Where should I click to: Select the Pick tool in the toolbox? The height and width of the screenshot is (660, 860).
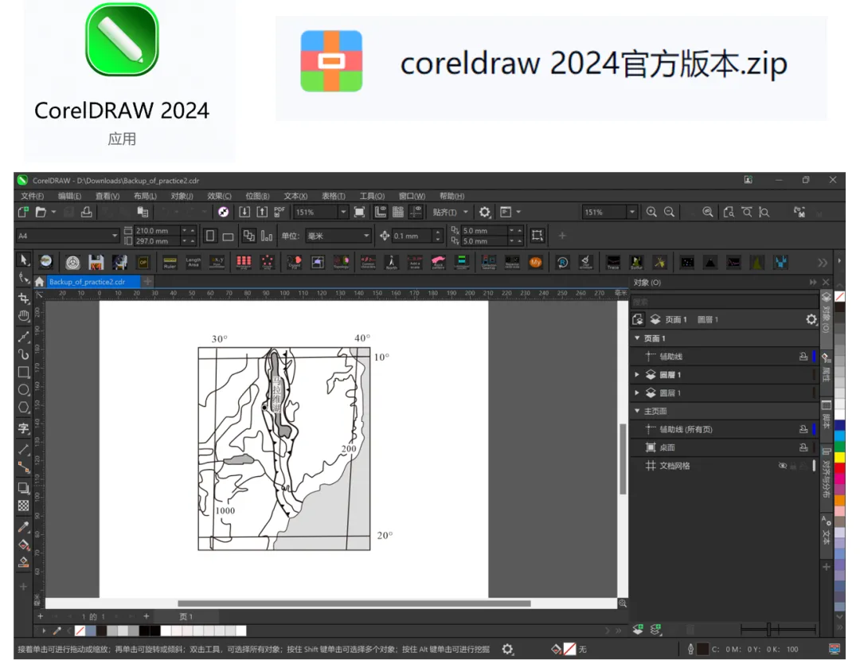24,260
